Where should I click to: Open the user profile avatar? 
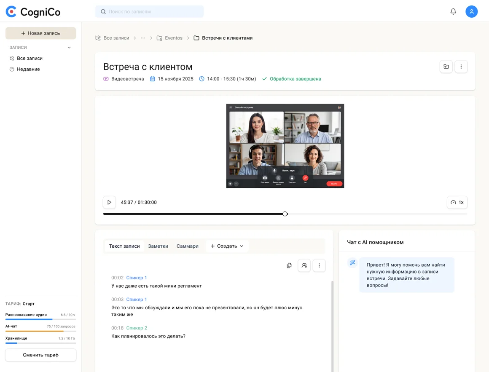[x=472, y=11]
